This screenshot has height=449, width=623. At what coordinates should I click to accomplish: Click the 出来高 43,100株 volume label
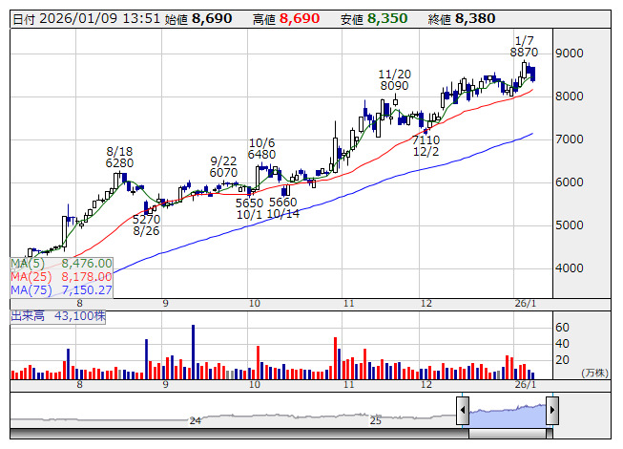58,316
